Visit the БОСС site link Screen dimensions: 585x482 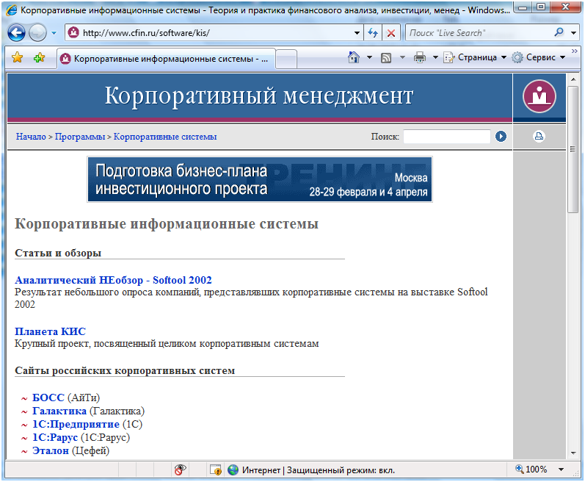point(48,398)
